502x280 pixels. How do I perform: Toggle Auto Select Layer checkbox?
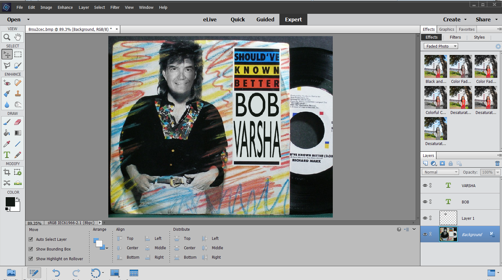pyautogui.click(x=31, y=239)
